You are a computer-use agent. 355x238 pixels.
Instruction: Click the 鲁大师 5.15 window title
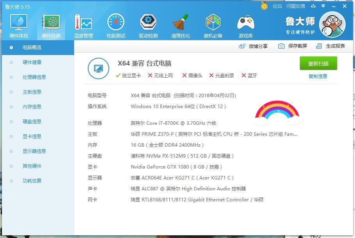point(18,7)
